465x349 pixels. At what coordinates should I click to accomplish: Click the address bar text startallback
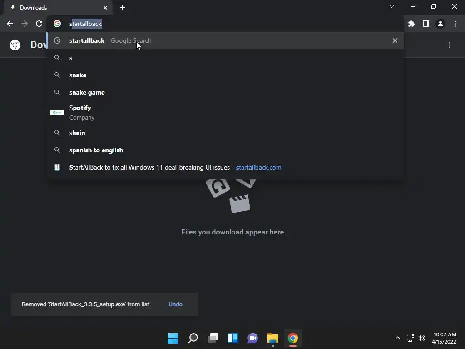point(85,24)
